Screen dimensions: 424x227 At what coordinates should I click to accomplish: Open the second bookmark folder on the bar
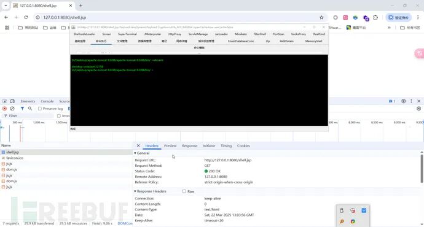click(x=50, y=28)
